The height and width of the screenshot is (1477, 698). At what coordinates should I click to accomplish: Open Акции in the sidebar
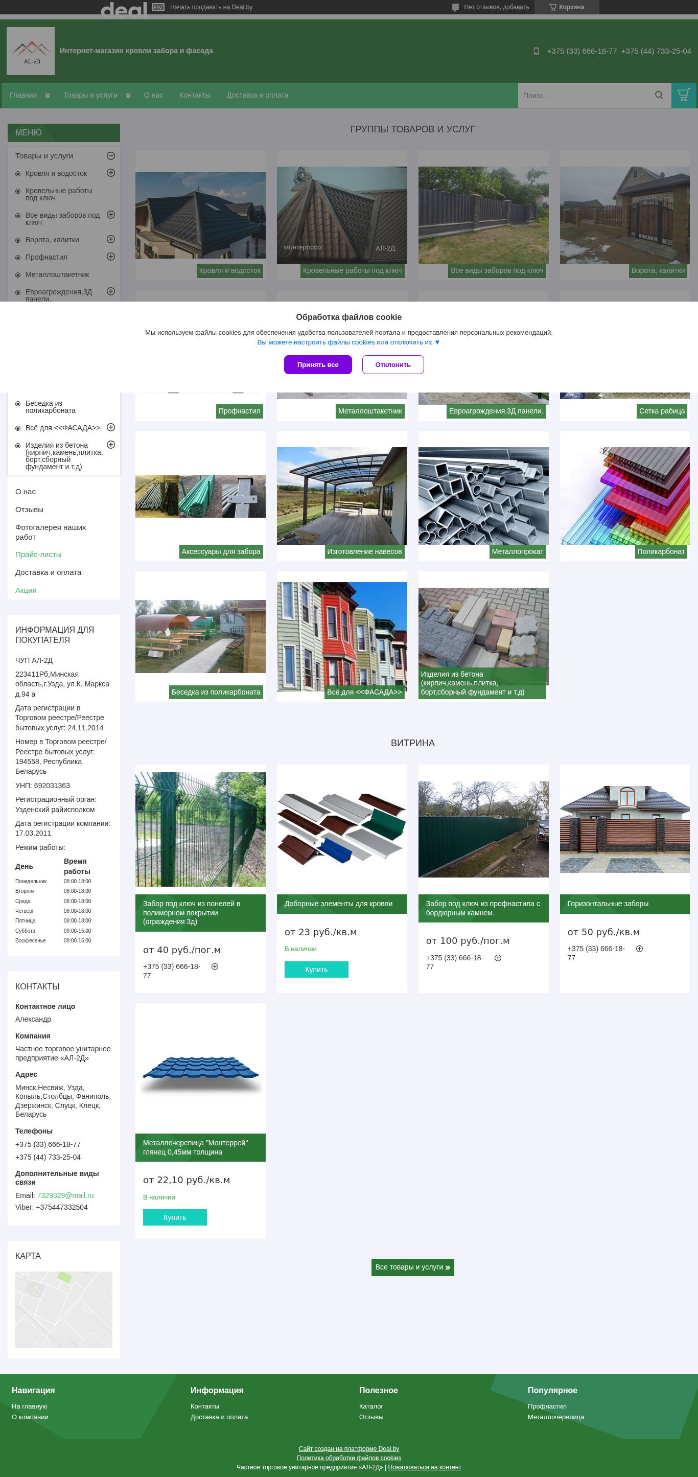(26, 590)
